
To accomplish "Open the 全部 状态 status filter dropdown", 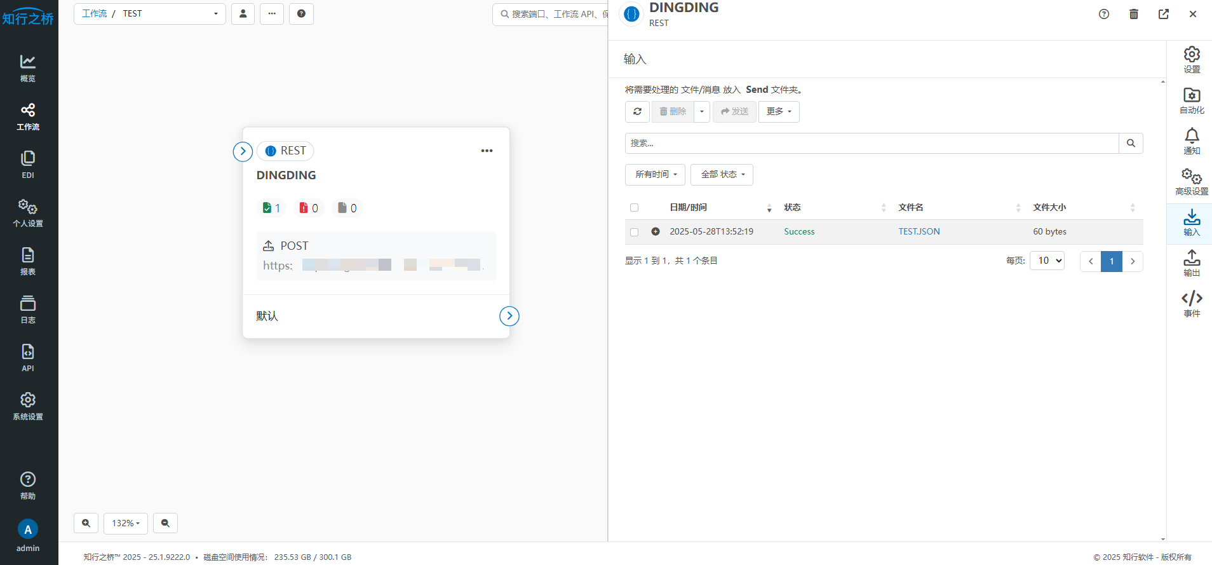I will pyautogui.click(x=722, y=175).
